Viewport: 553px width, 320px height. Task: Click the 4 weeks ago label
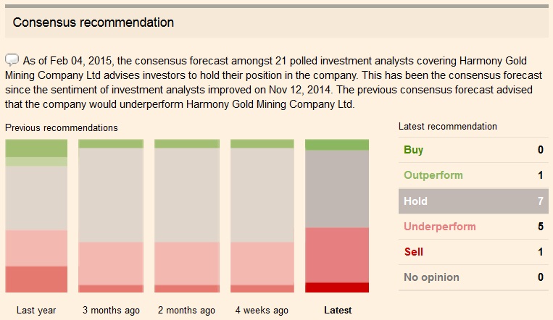click(x=262, y=310)
